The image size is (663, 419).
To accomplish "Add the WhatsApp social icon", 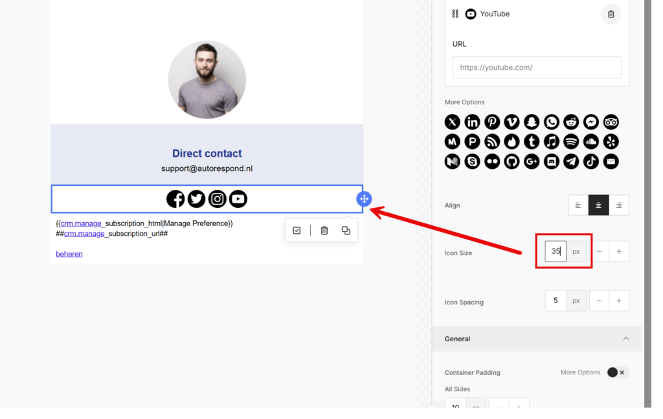I will click(x=551, y=122).
